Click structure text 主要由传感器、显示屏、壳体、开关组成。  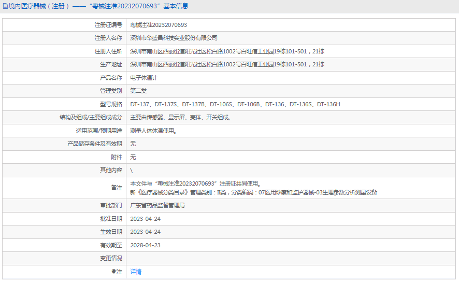click(181, 118)
